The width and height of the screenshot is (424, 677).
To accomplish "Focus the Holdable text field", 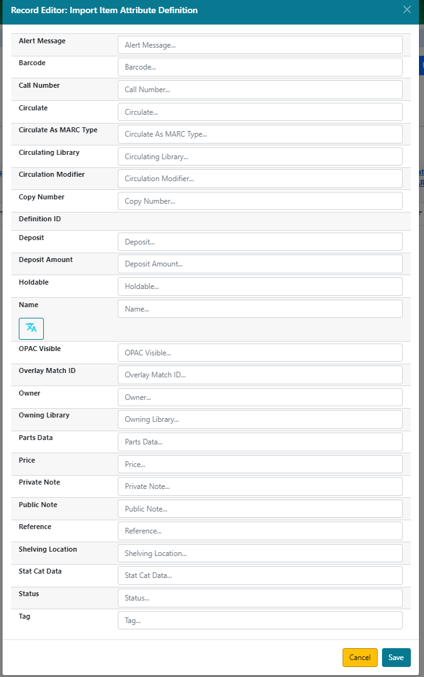I will (x=260, y=286).
